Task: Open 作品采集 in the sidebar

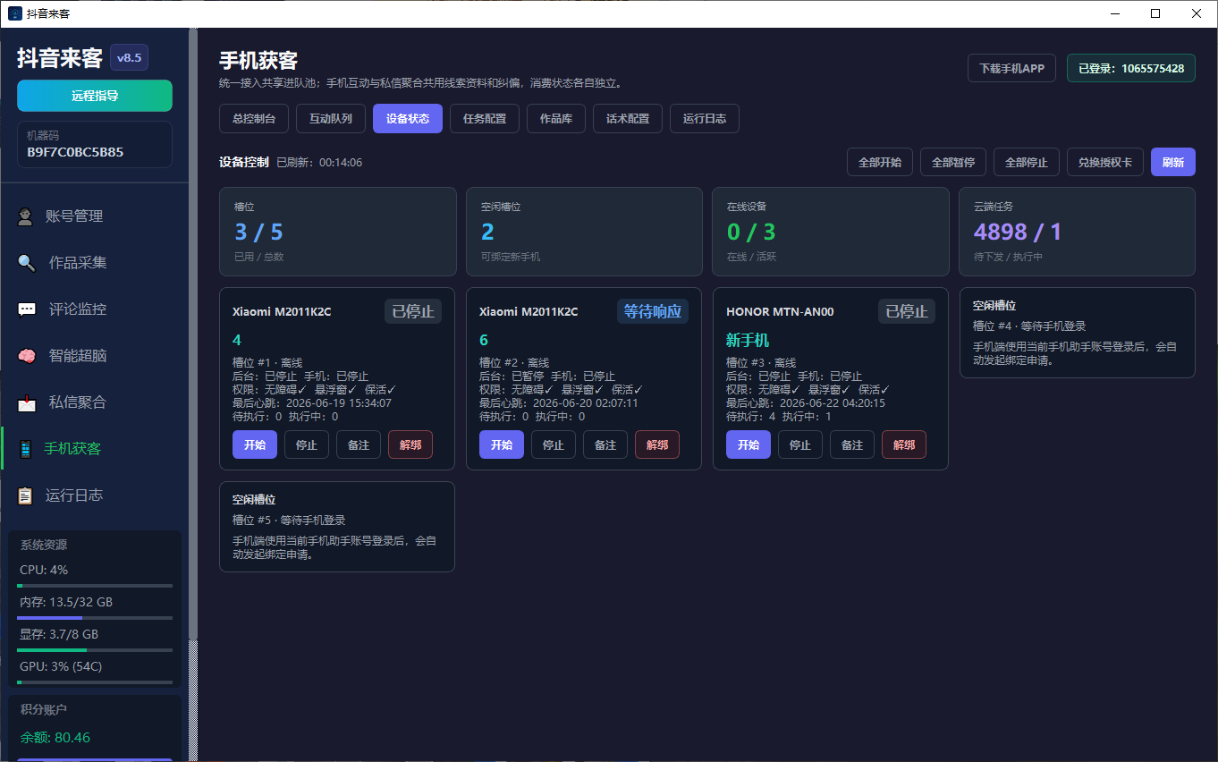Action: click(x=95, y=263)
